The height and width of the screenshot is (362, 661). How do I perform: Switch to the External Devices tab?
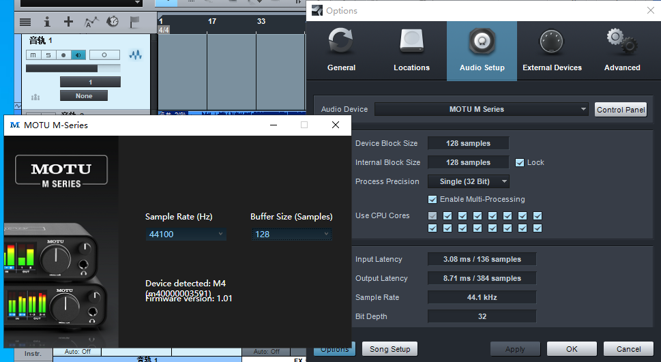(x=552, y=50)
